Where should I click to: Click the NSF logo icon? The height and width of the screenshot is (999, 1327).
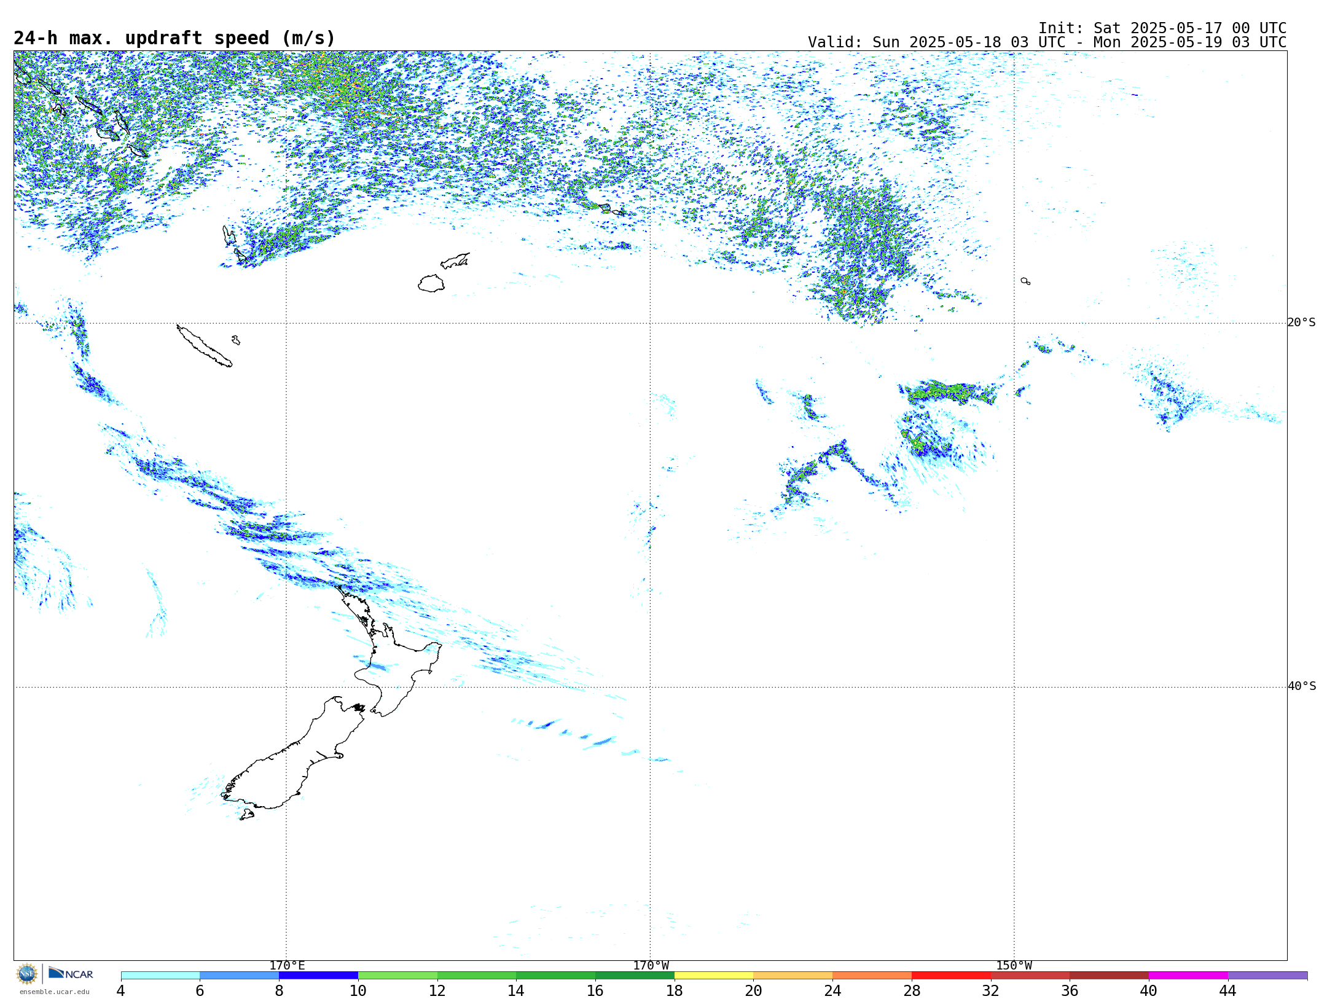pos(27,974)
